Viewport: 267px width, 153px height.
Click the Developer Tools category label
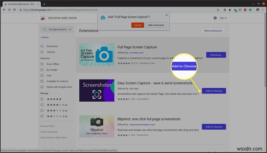147,63
